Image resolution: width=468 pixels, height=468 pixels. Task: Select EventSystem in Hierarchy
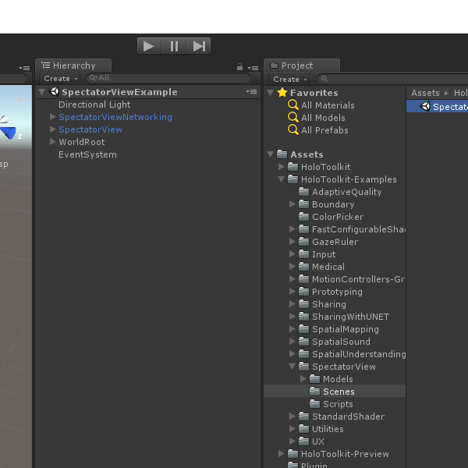pos(87,154)
